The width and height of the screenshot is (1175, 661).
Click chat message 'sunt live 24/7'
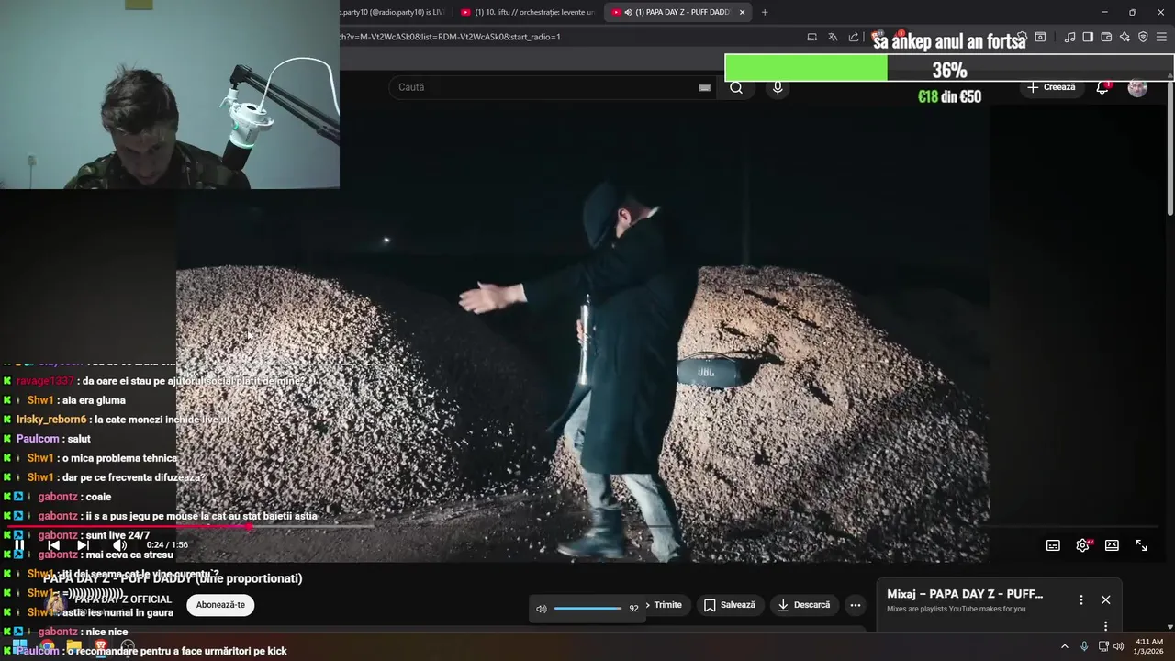click(x=117, y=535)
